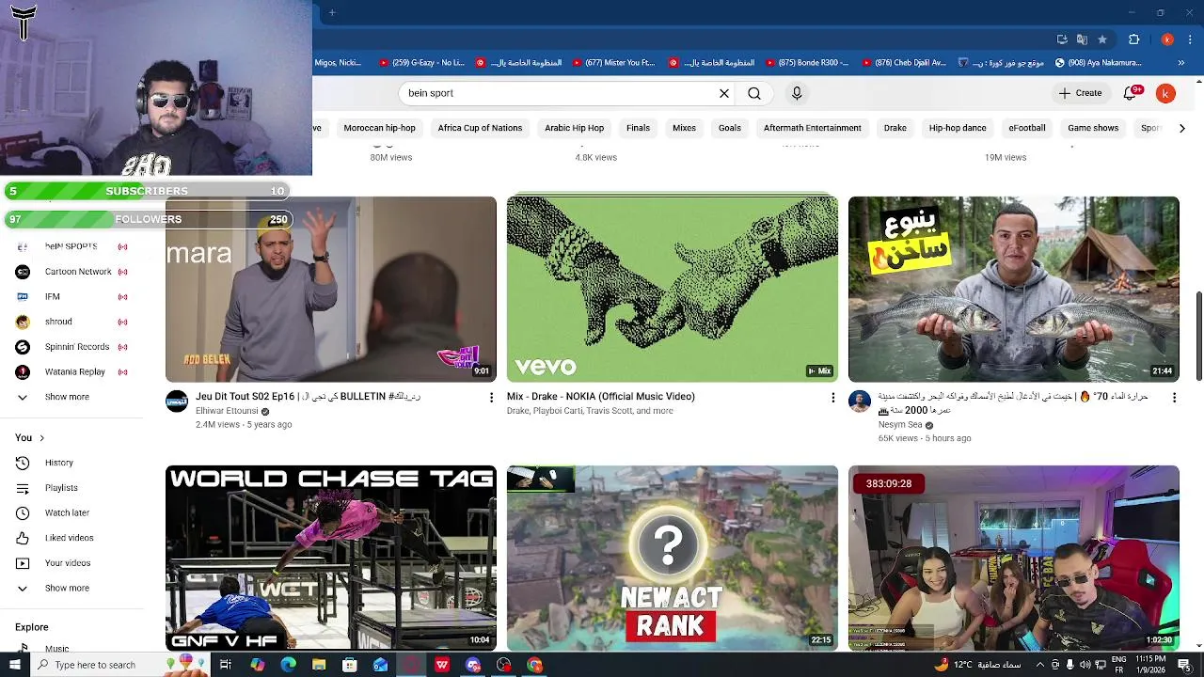
Task: Open the notifications bell
Action: click(x=1130, y=93)
